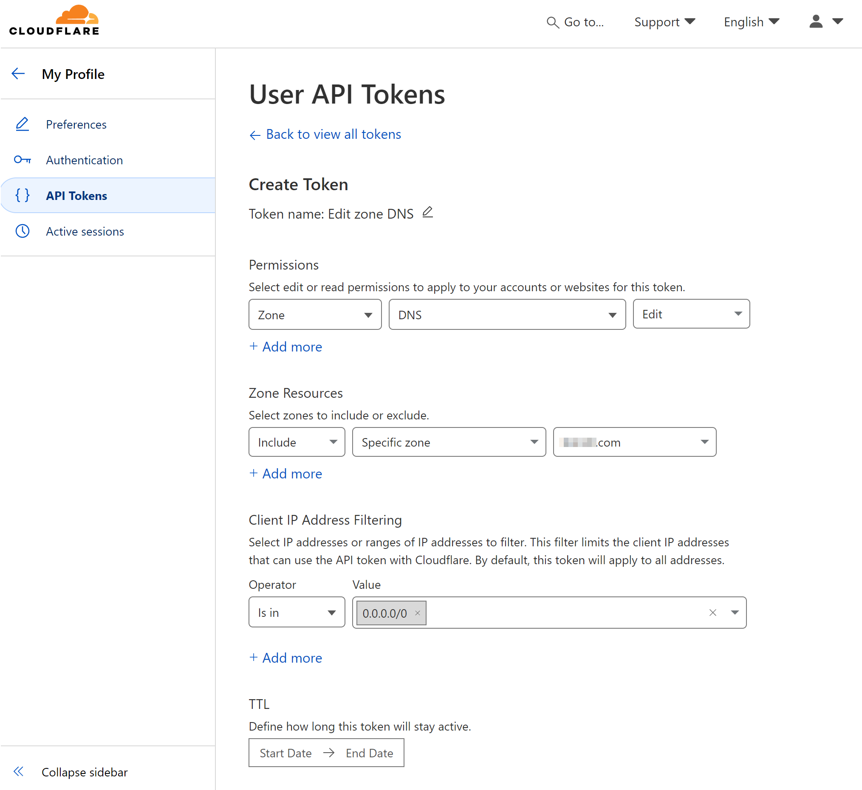The height and width of the screenshot is (790, 862).
Task: Remove the 0.0.0.0/0 IP tag
Action: [x=418, y=613]
